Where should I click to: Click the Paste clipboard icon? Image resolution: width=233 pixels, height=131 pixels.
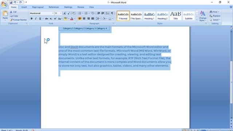(5, 13)
